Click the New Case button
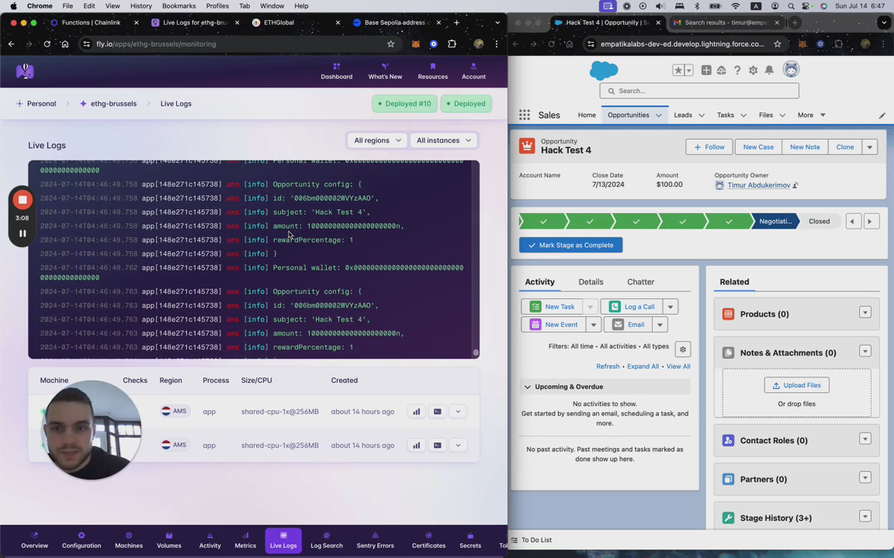Image resolution: width=894 pixels, height=558 pixels. pyautogui.click(x=758, y=147)
